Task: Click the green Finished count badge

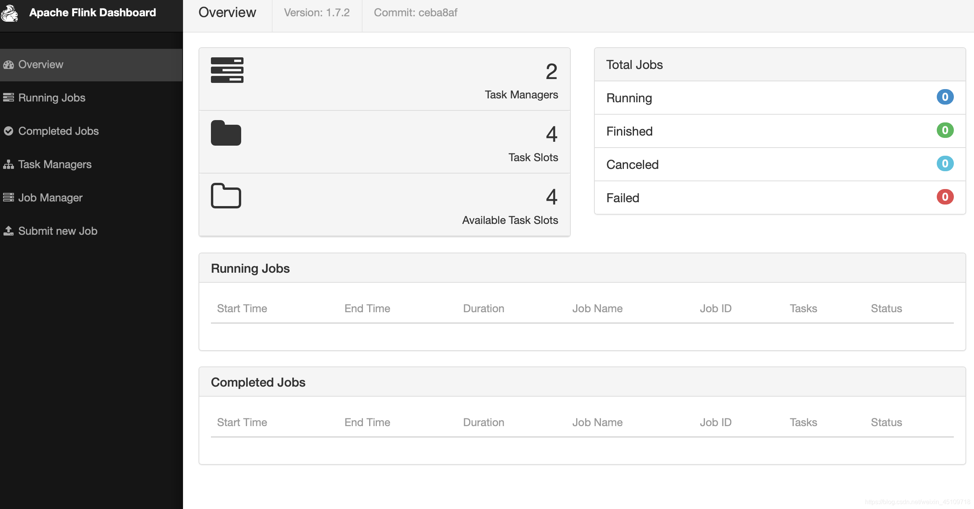Action: tap(945, 130)
